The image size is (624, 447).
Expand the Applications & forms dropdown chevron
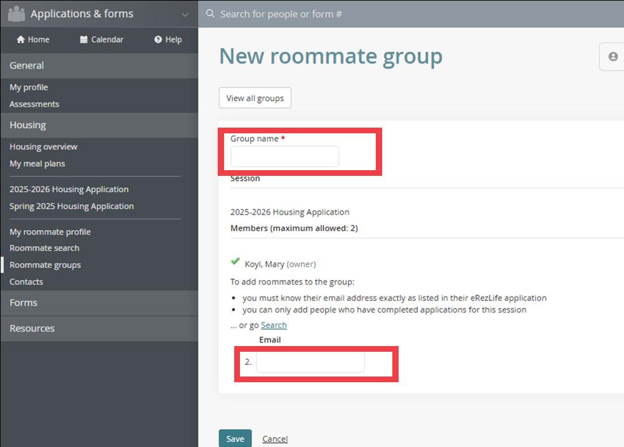tap(185, 15)
